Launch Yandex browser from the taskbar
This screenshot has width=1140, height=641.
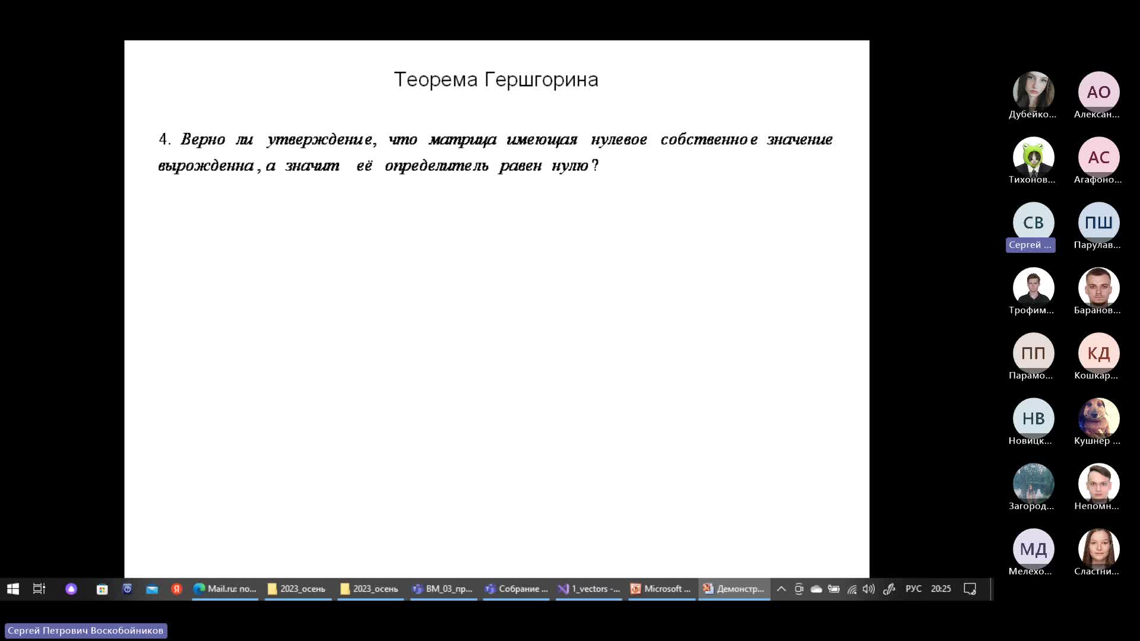[176, 589]
